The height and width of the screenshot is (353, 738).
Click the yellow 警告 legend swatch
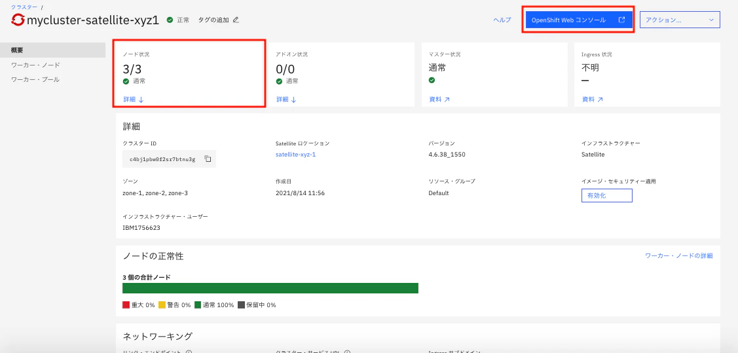pos(162,305)
